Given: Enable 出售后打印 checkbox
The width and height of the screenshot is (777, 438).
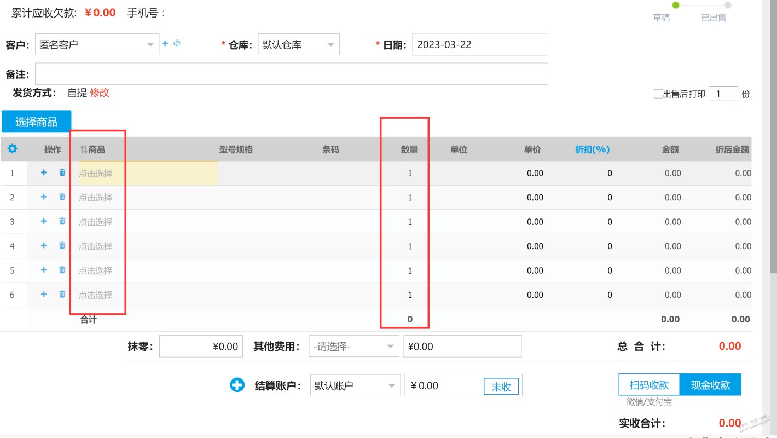Looking at the screenshot, I should 658,94.
